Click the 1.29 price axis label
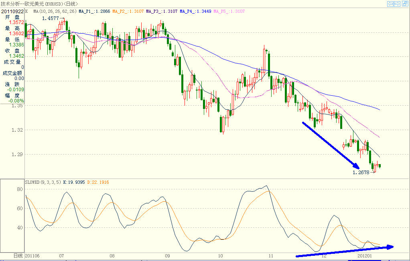Screen dimensions: 410x261 coord(17,154)
